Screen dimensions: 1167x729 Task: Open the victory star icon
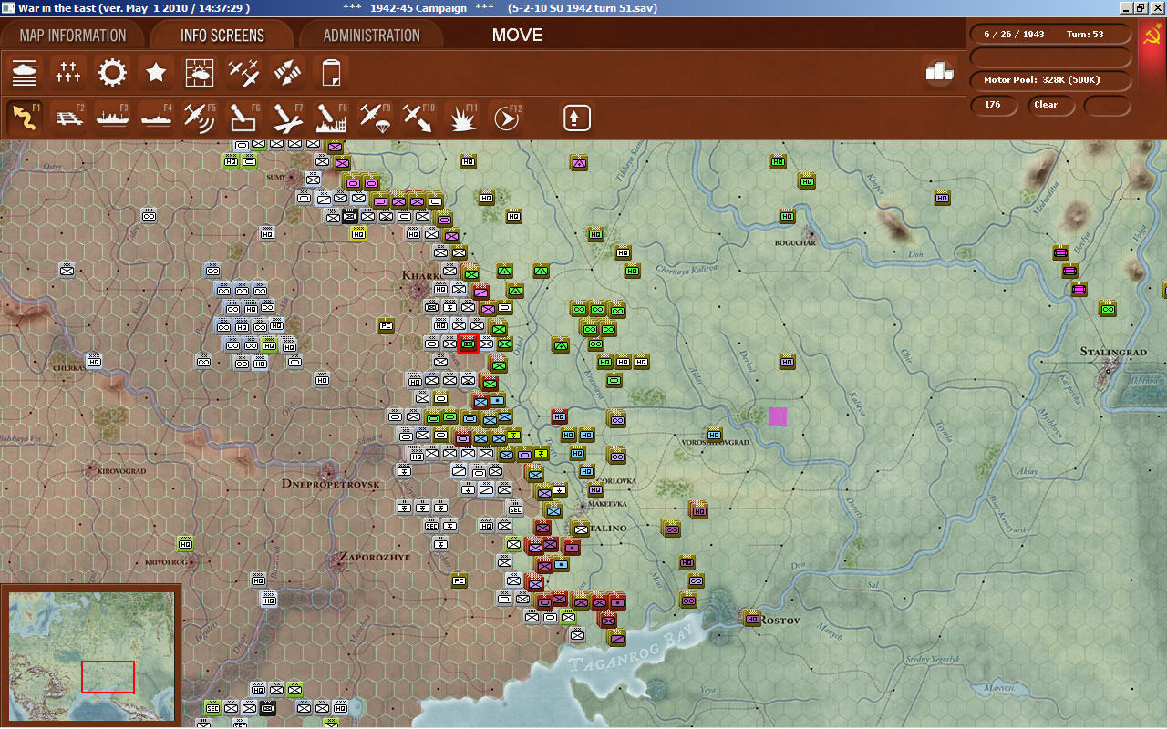156,72
